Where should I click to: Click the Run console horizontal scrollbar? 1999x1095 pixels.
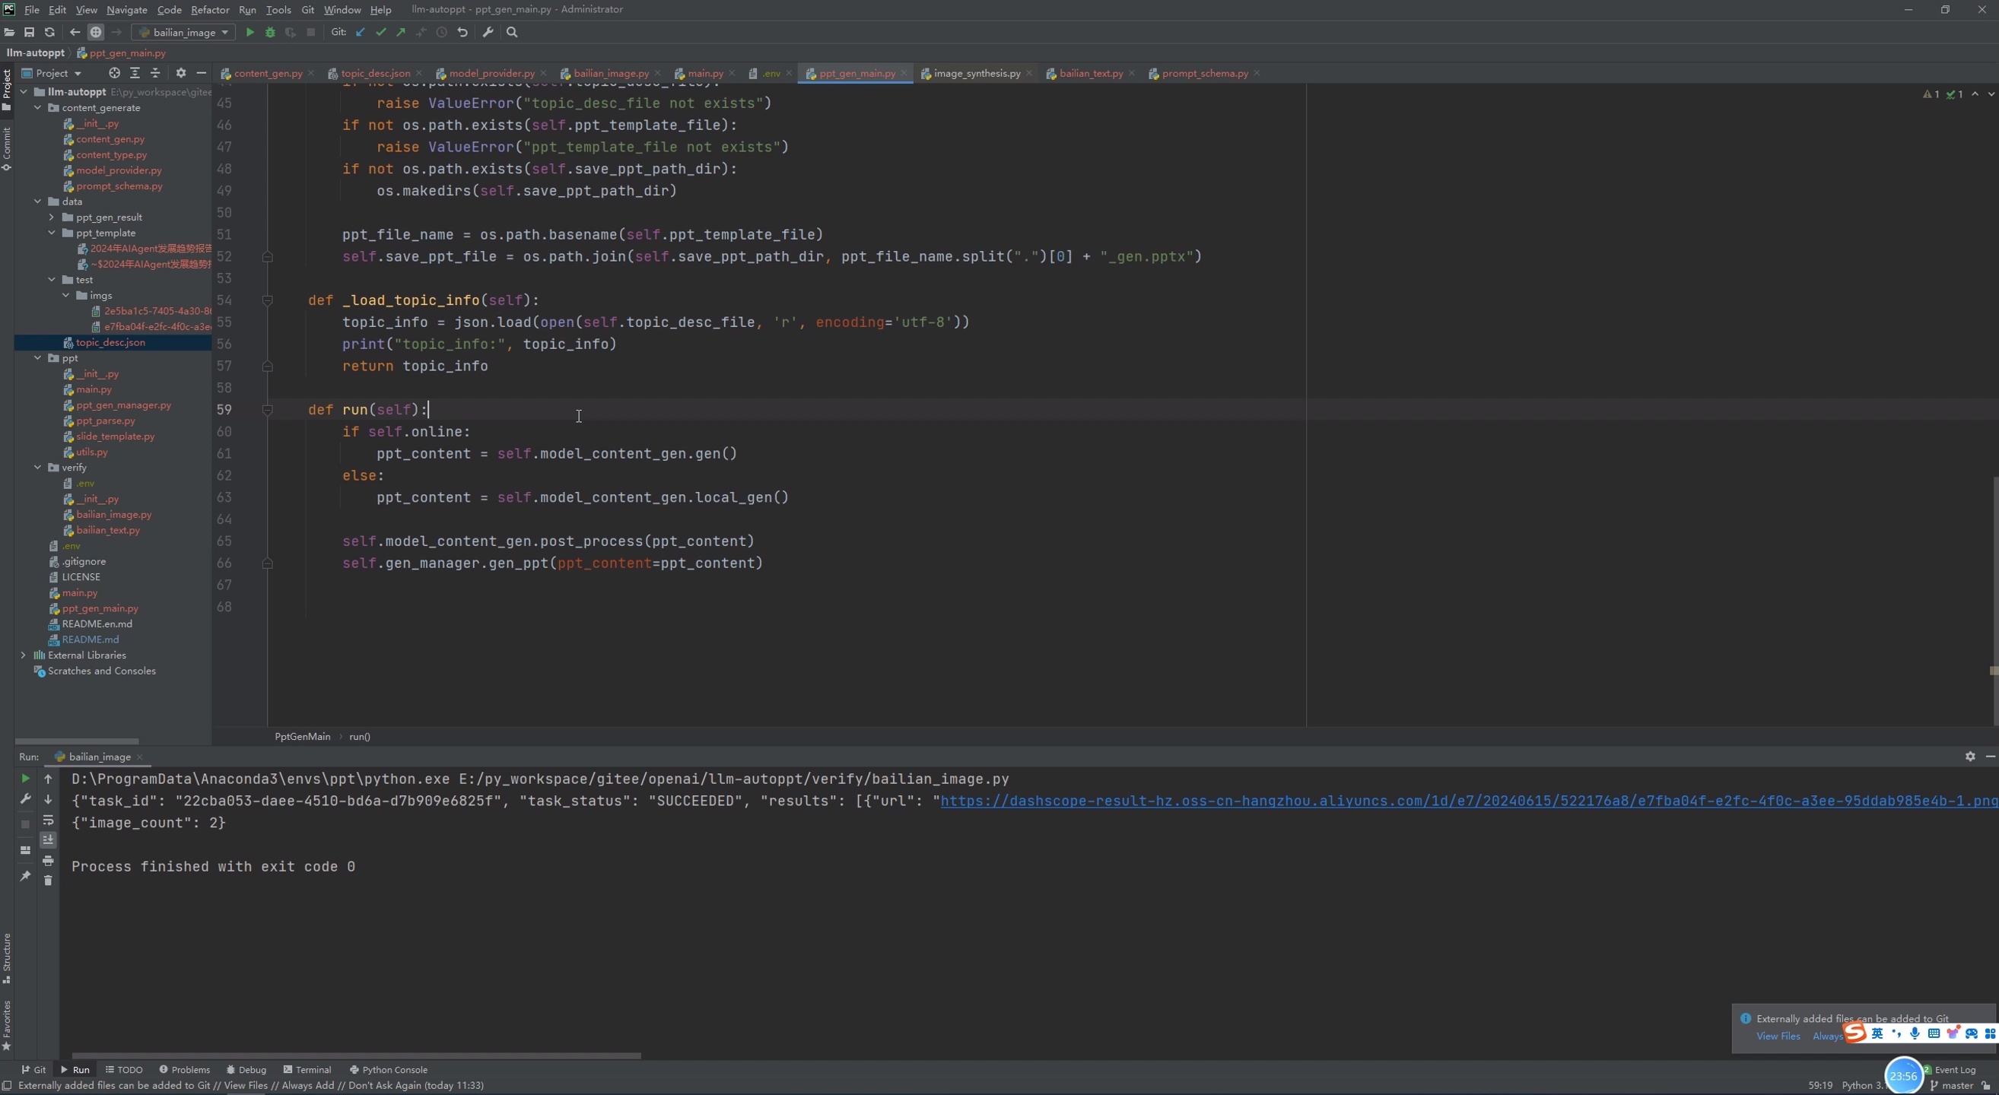click(357, 1055)
